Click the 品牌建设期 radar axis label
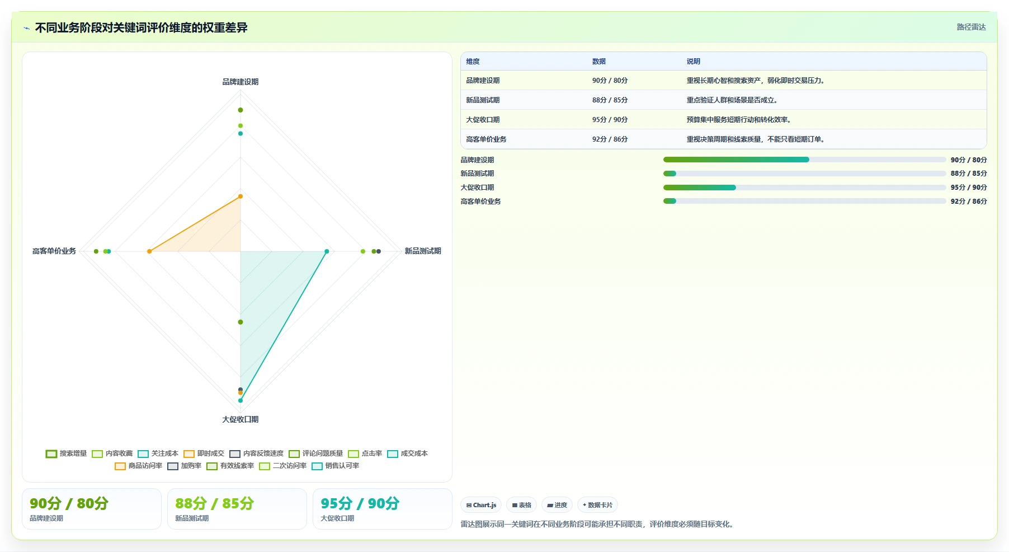 pyautogui.click(x=241, y=82)
